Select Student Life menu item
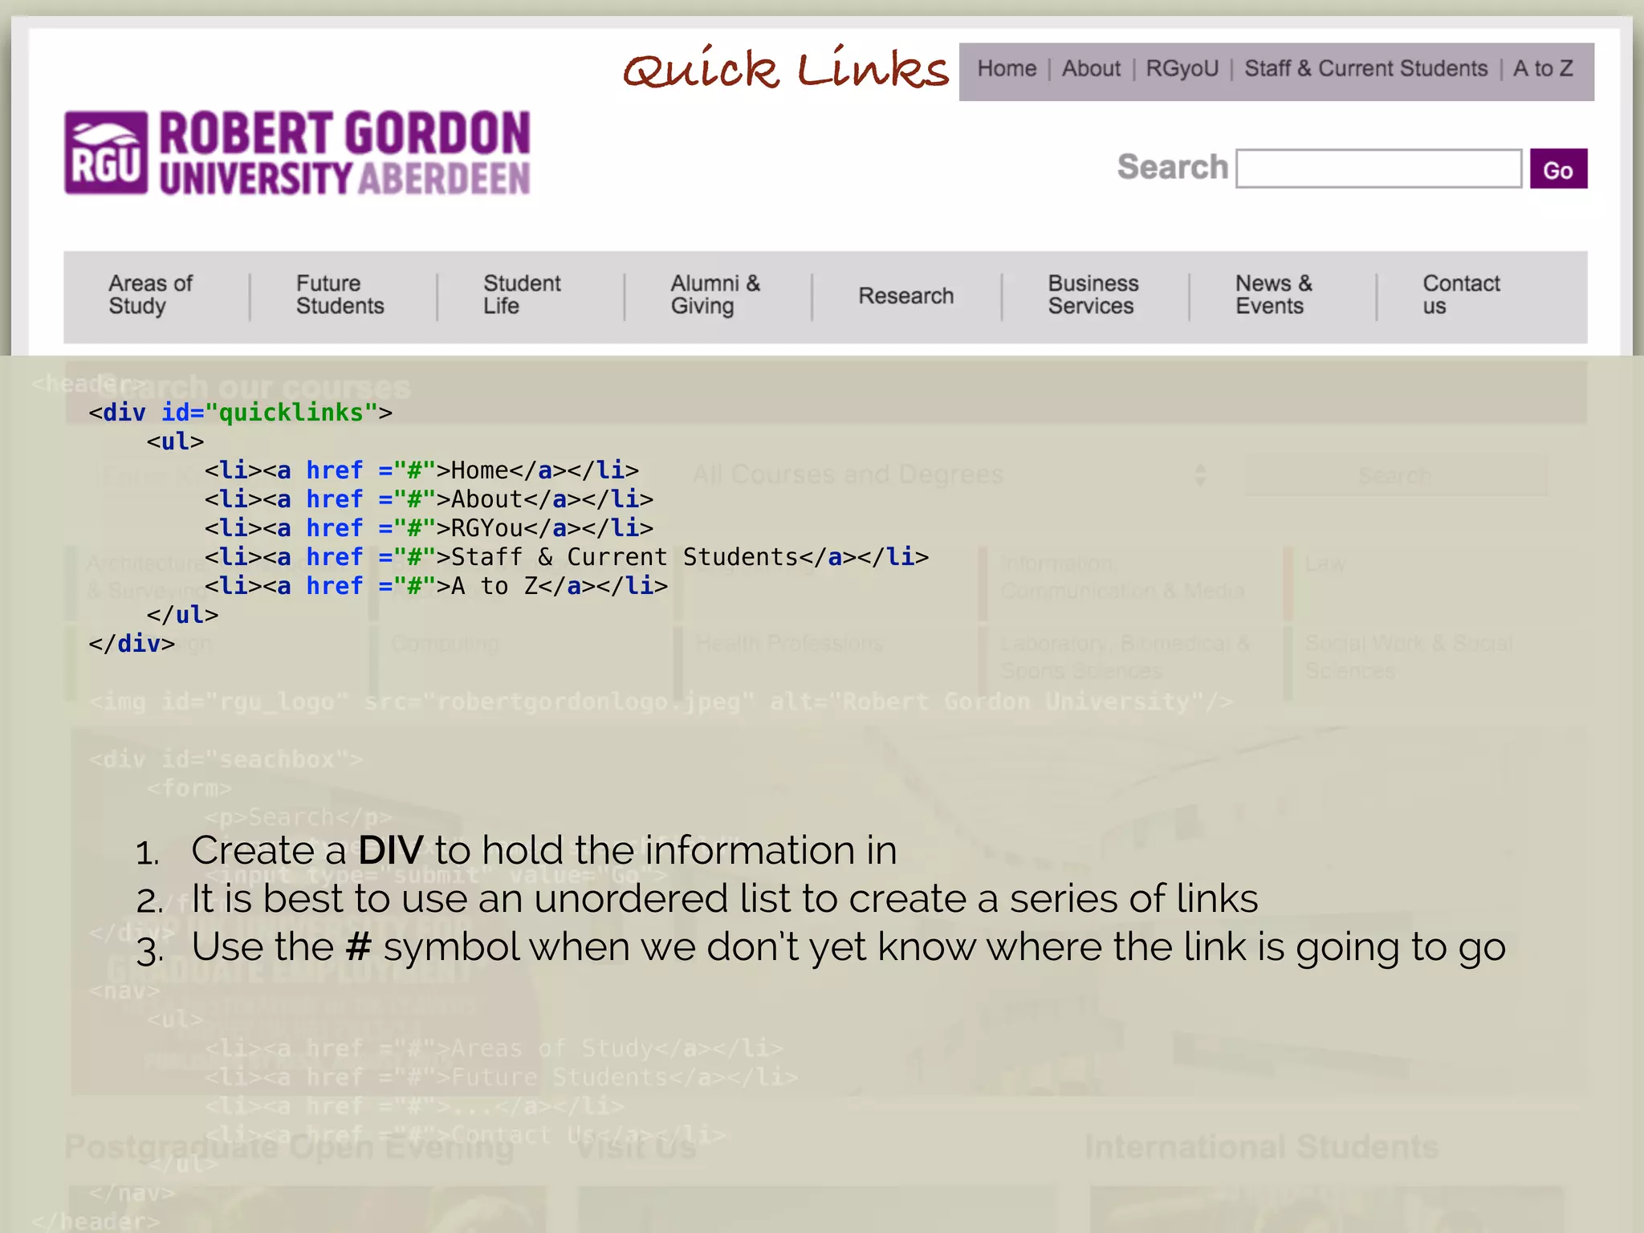This screenshot has height=1233, width=1644. point(522,295)
